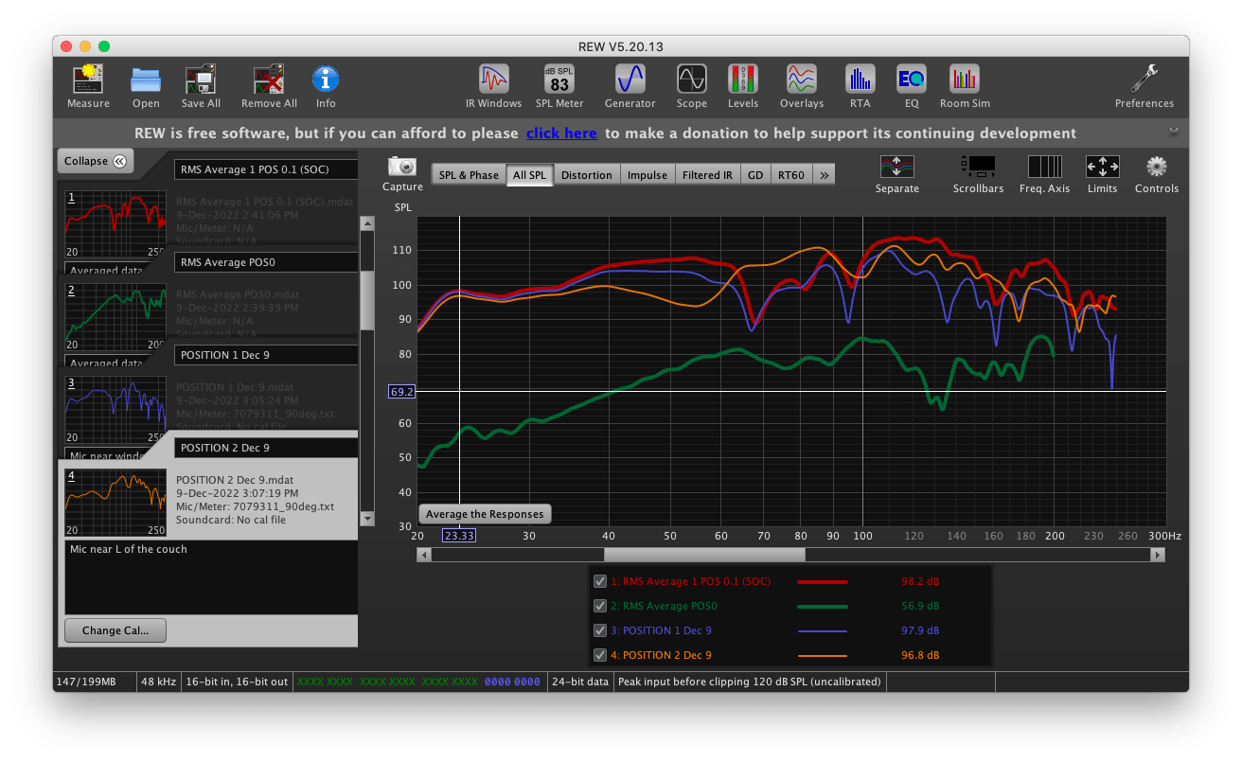Capture the graph with camera icon

click(x=402, y=167)
